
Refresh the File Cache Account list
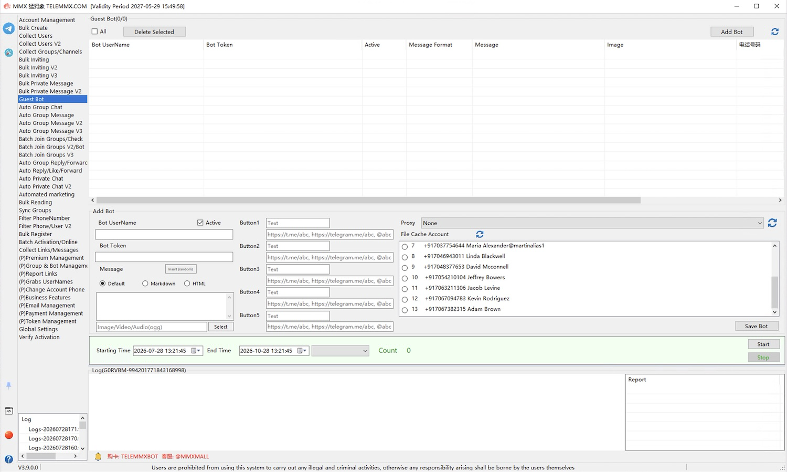pos(480,234)
